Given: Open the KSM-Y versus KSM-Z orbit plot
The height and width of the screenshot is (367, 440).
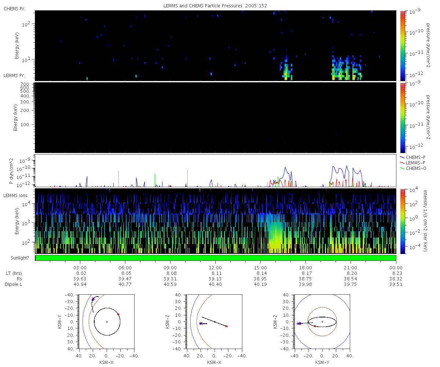Looking at the screenshot, I should click(322, 321).
